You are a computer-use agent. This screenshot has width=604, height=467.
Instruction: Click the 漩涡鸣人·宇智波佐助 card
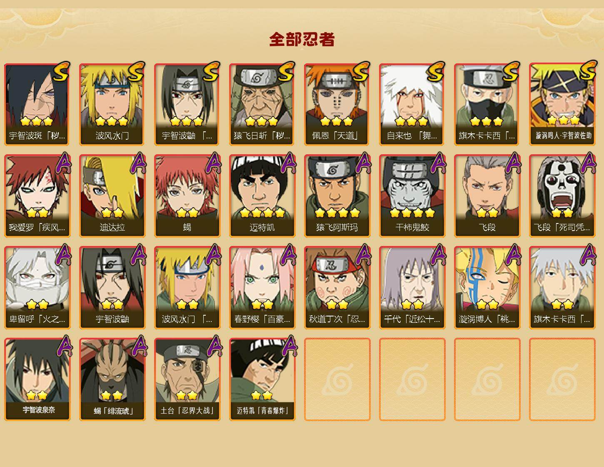pos(562,104)
